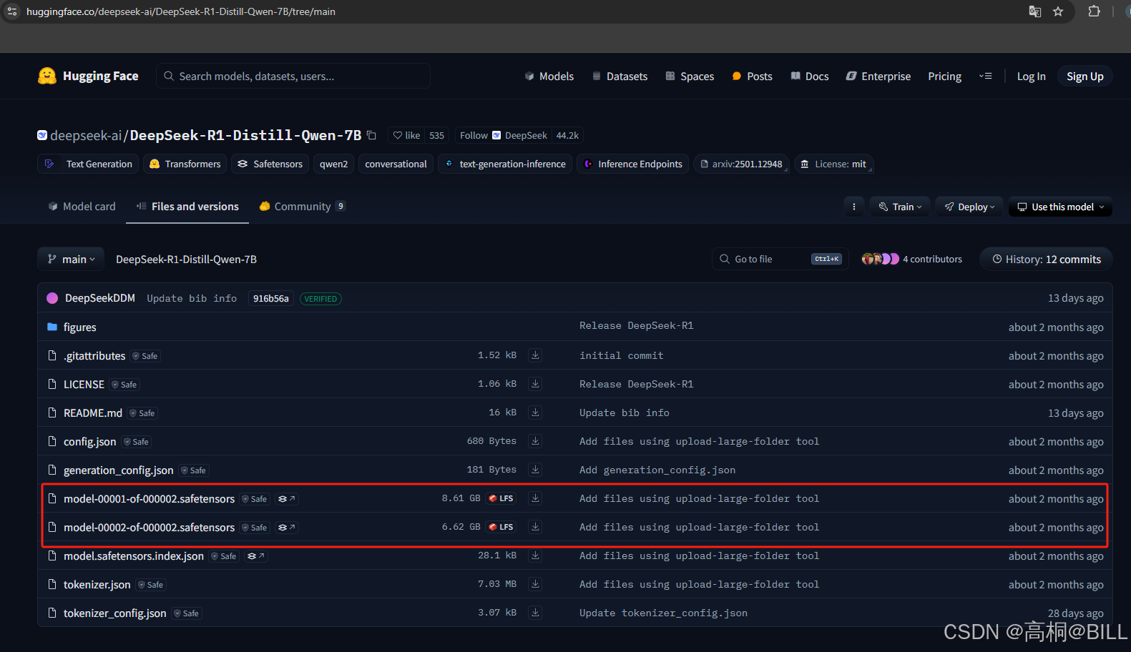
Task: Expand the Use this model dropdown
Action: (1061, 207)
